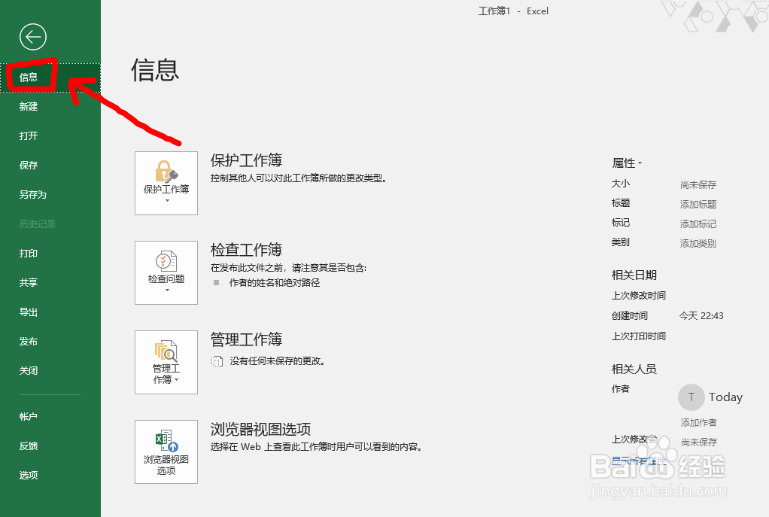Select 共享 (Share) in the sidebar

28,283
